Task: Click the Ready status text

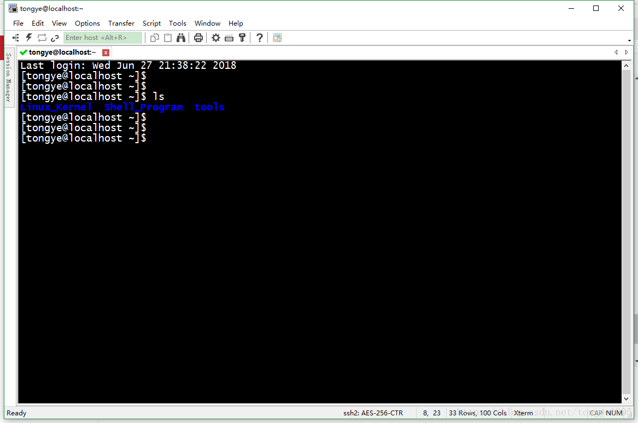Action: (17, 413)
